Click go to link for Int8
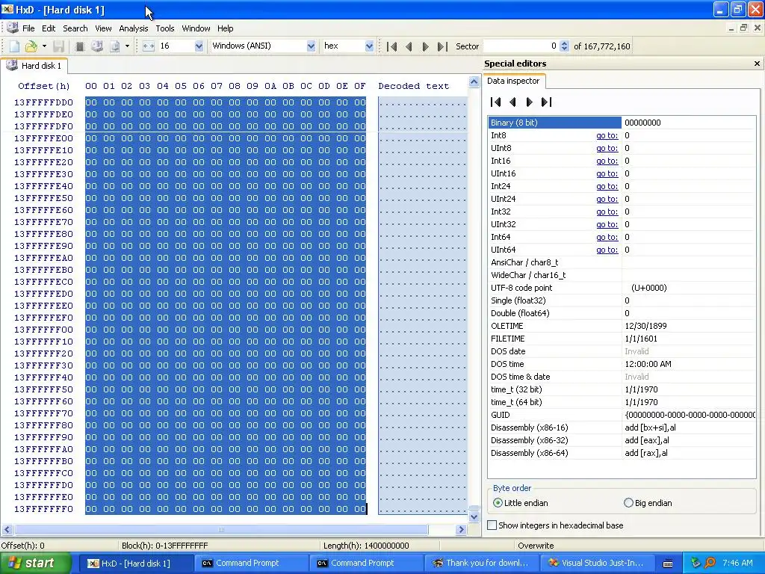Viewport: 765px width, 574px height. point(607,136)
